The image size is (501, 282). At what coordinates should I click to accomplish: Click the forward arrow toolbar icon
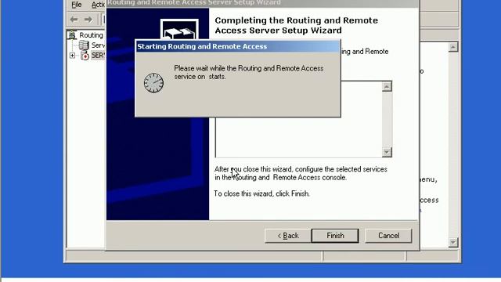(x=88, y=20)
